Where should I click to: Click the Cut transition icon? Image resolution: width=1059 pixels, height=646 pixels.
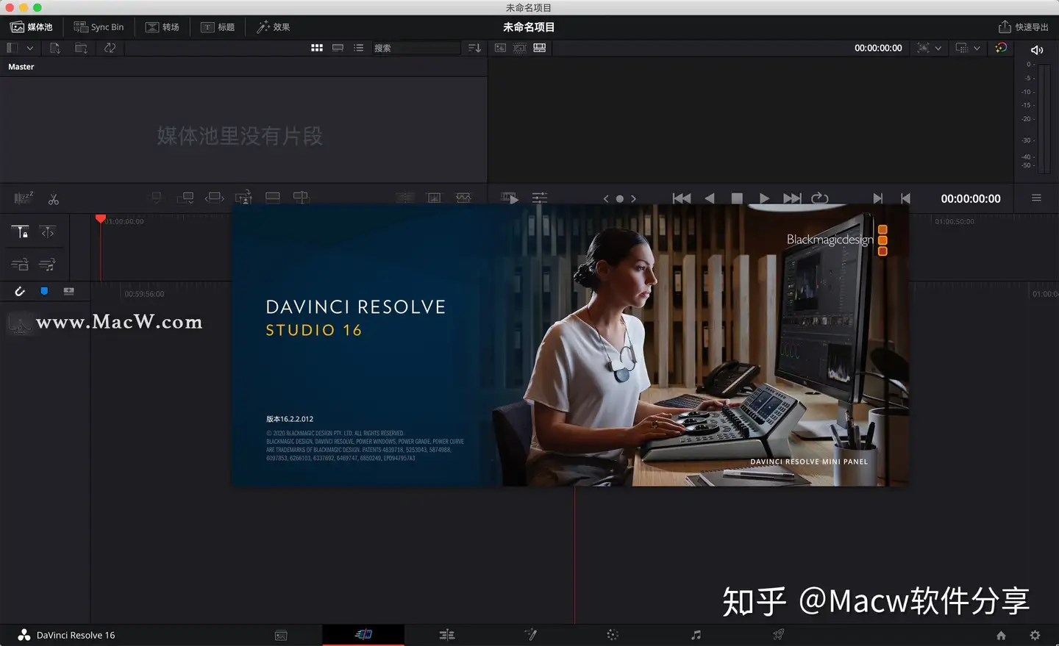[404, 198]
